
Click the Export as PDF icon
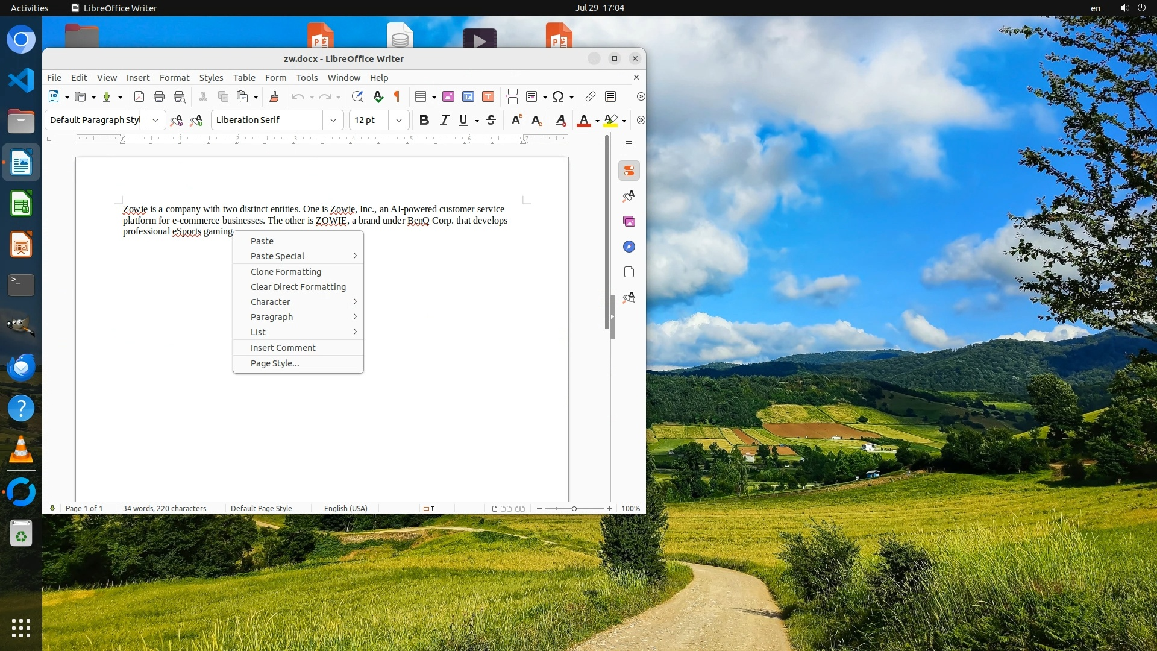[139, 96]
